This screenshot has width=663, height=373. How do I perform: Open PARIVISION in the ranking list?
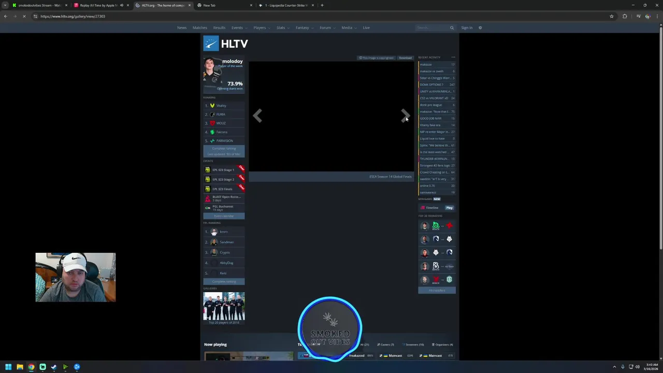point(224,141)
